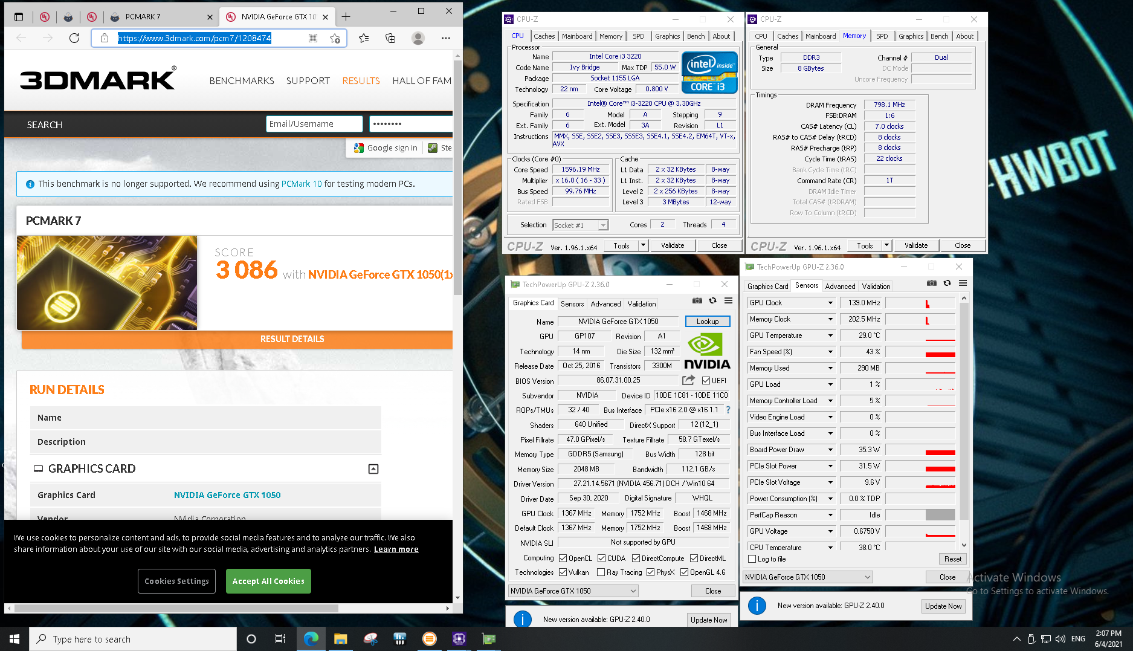Click the Cortana circle icon
This screenshot has height=651, width=1133.
coord(251,639)
